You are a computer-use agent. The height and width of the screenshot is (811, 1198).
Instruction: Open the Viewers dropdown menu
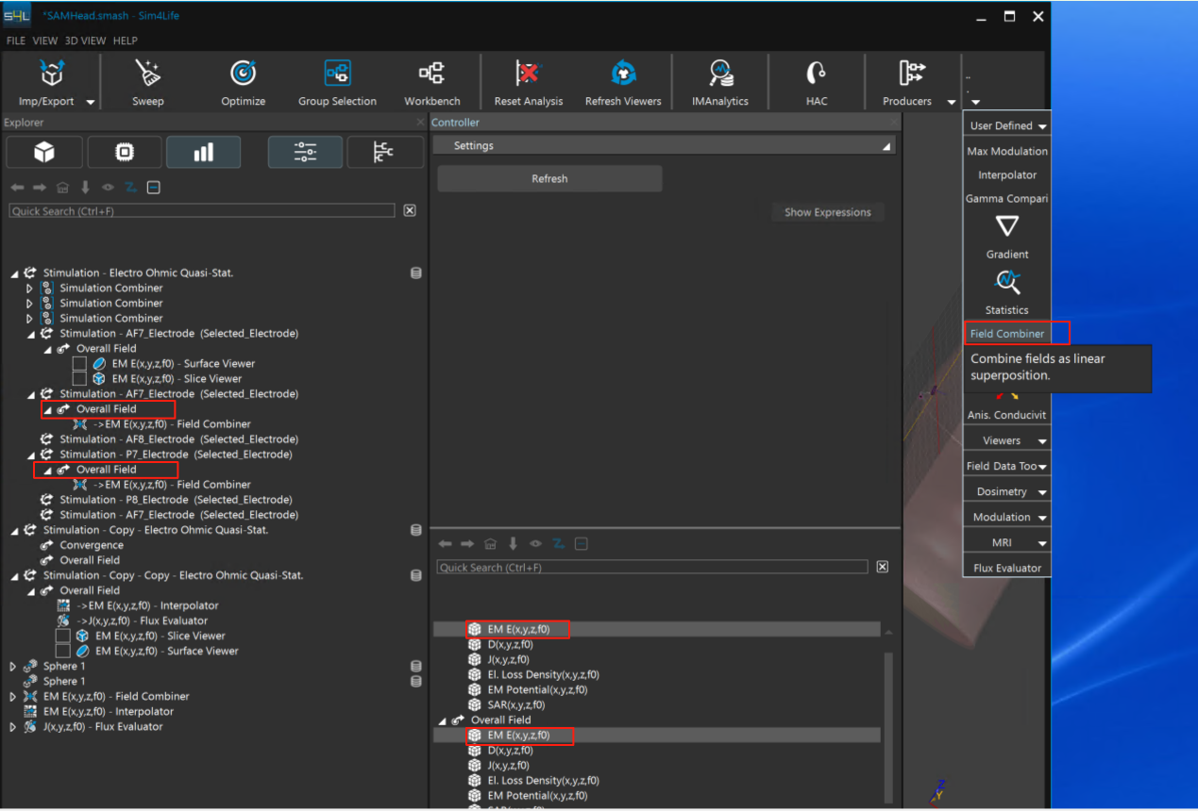tap(1006, 440)
